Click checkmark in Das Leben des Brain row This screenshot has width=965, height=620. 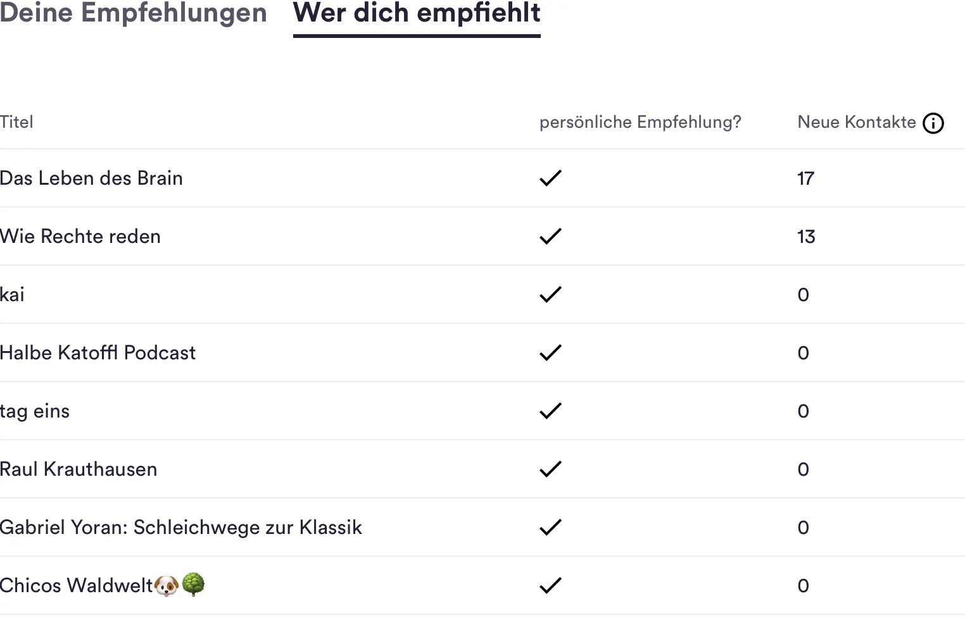[550, 178]
